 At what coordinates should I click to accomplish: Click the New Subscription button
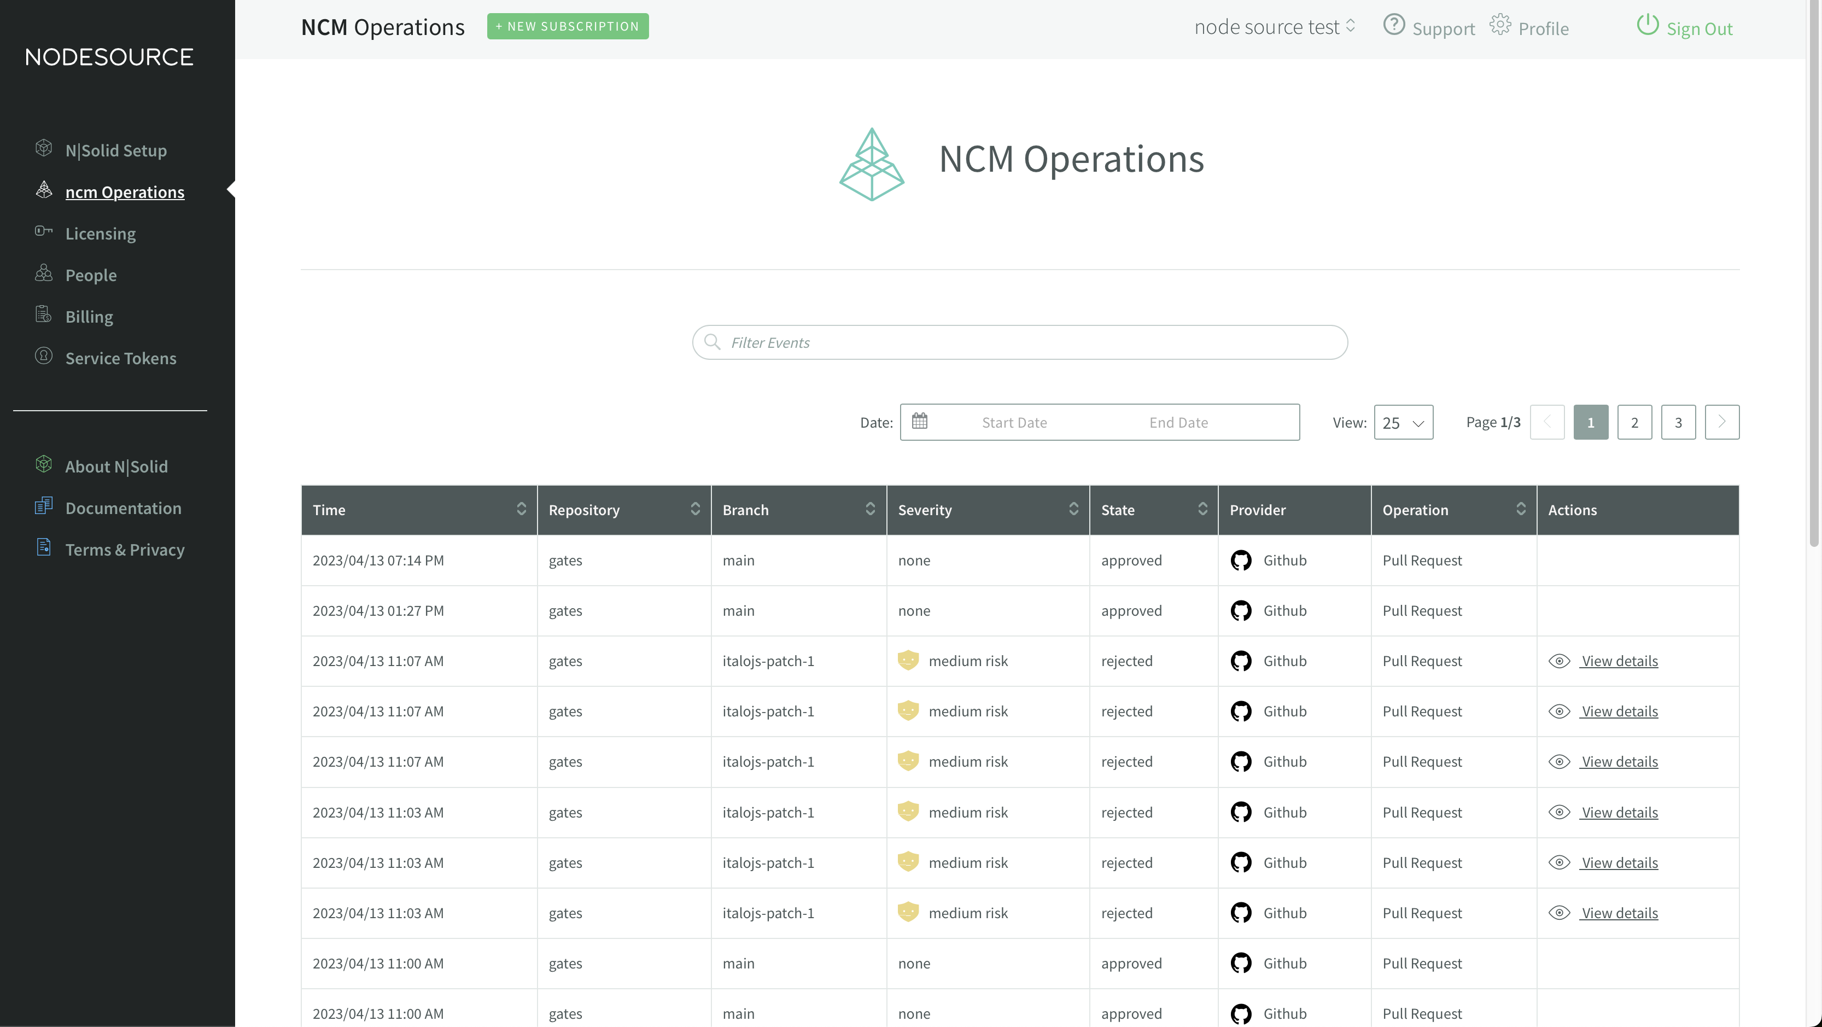point(567,26)
